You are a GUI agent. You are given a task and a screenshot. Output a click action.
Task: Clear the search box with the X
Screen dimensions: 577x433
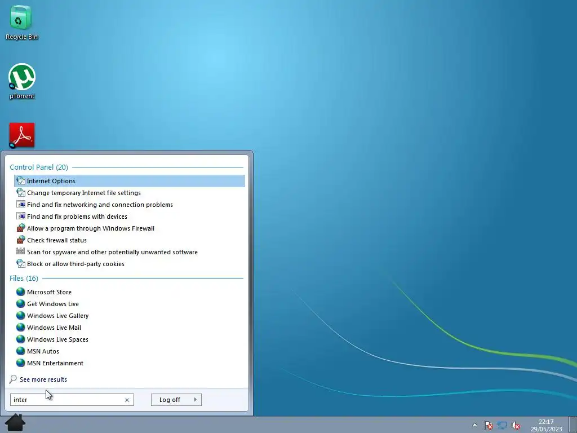(127, 400)
